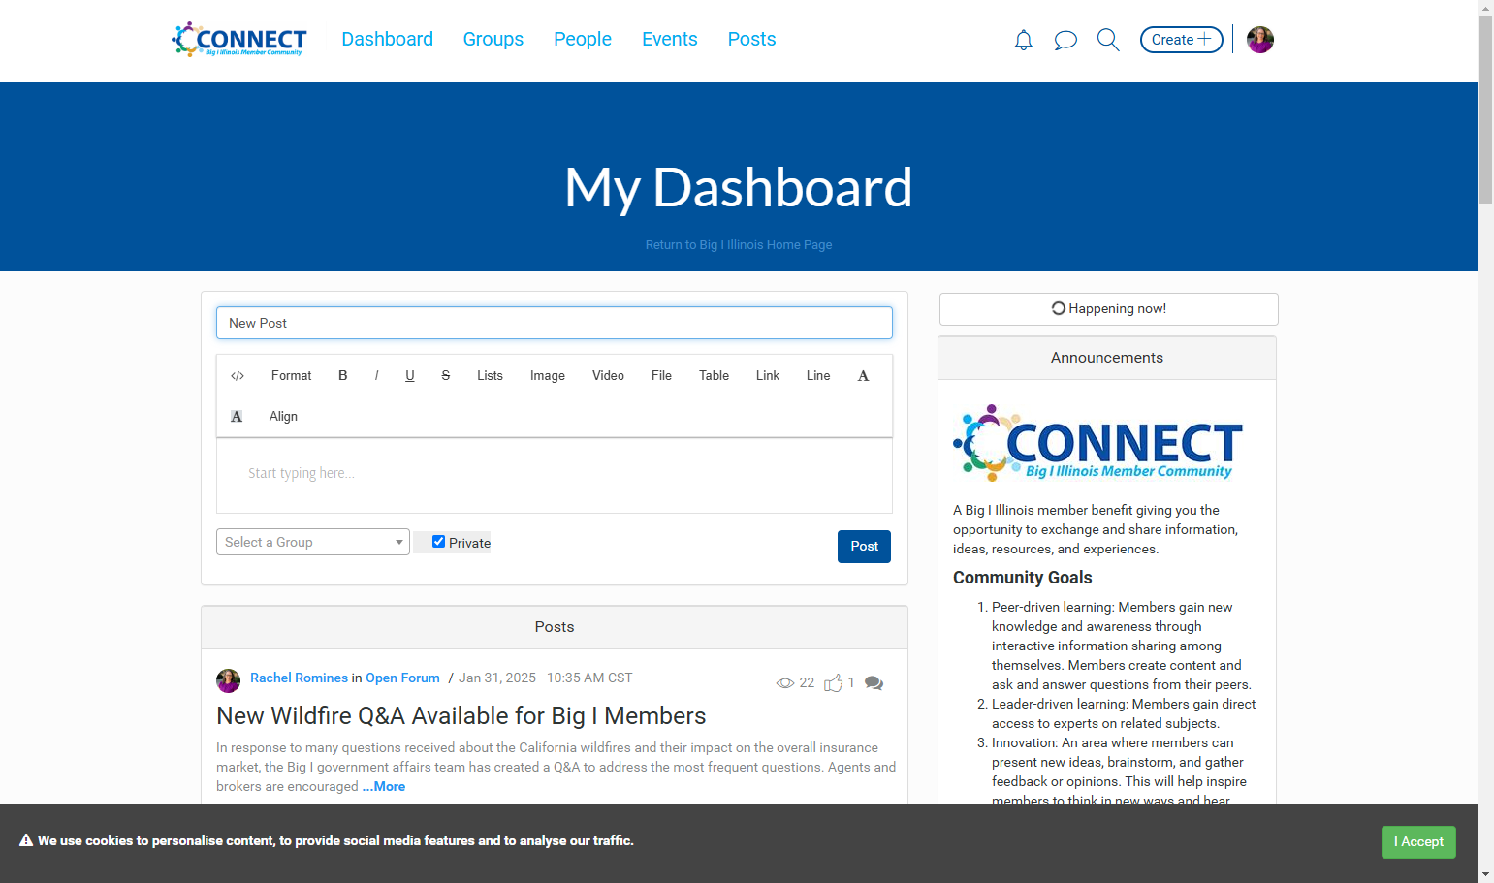This screenshot has height=883, width=1494.
Task: Open the Events navigation tab
Action: (670, 39)
